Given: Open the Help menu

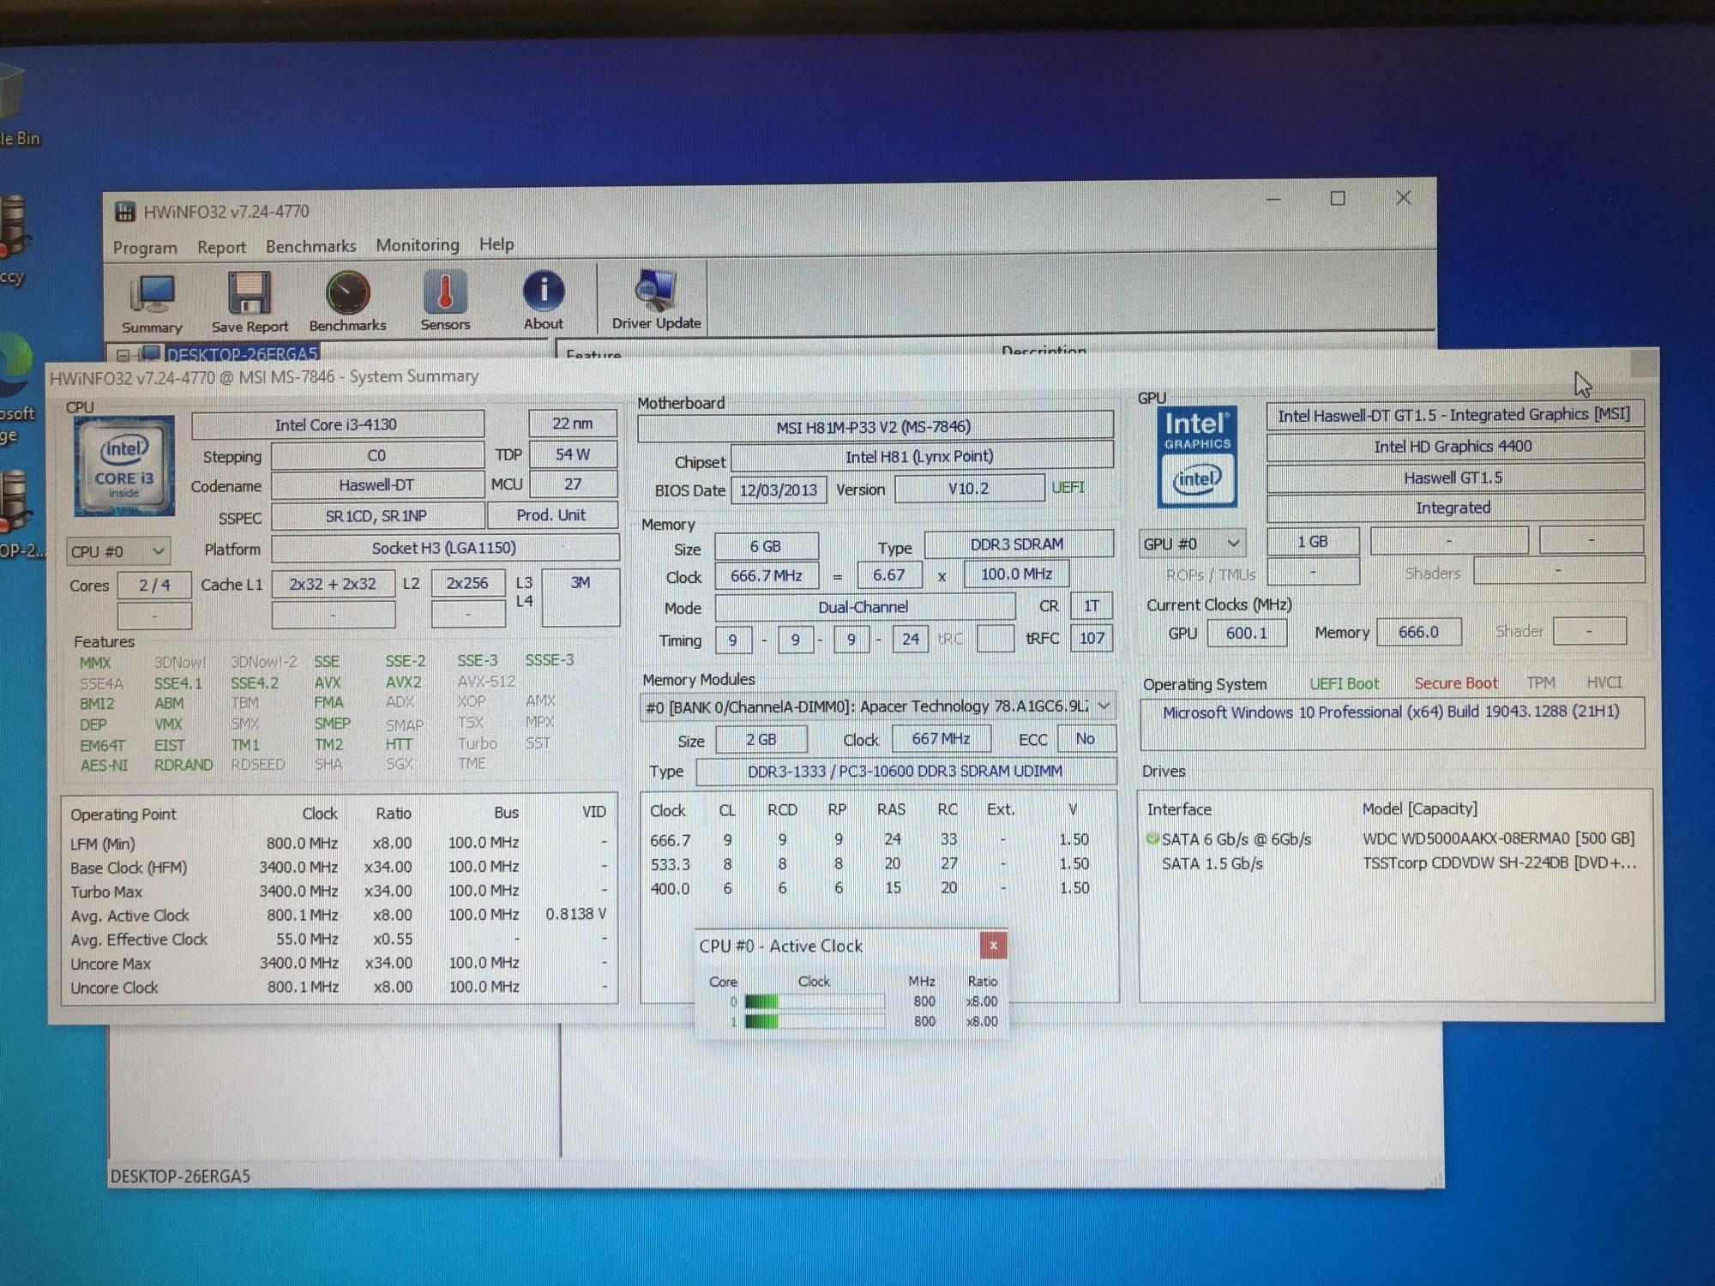Looking at the screenshot, I should tap(496, 244).
